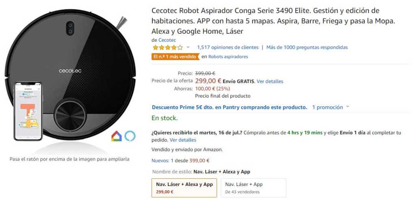Choose the Nav. Láser + App style option
Viewport: 416px width, 199px height.
[x=253, y=188]
